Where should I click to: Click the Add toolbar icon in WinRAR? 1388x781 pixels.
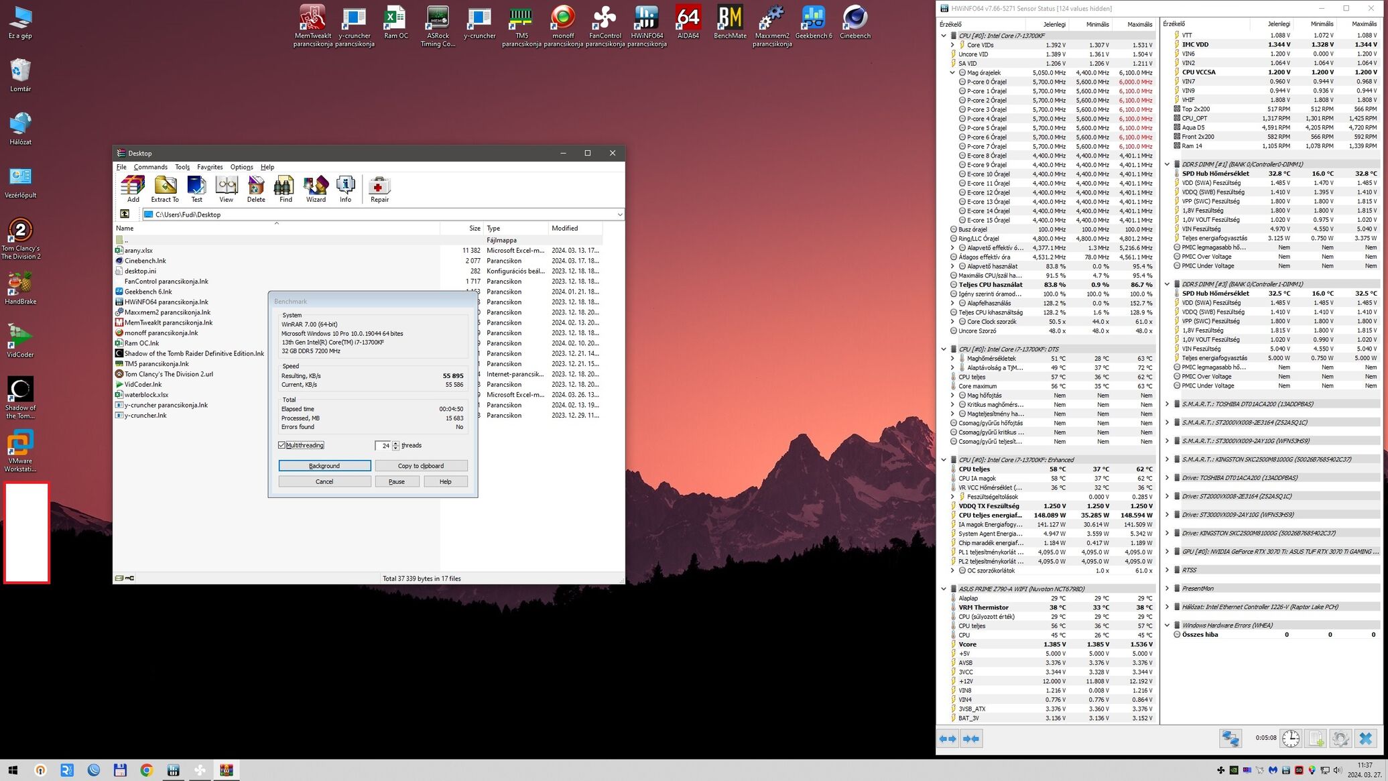point(133,189)
